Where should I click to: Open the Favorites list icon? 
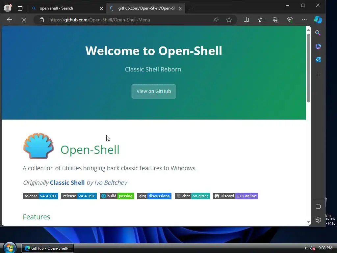(261, 20)
